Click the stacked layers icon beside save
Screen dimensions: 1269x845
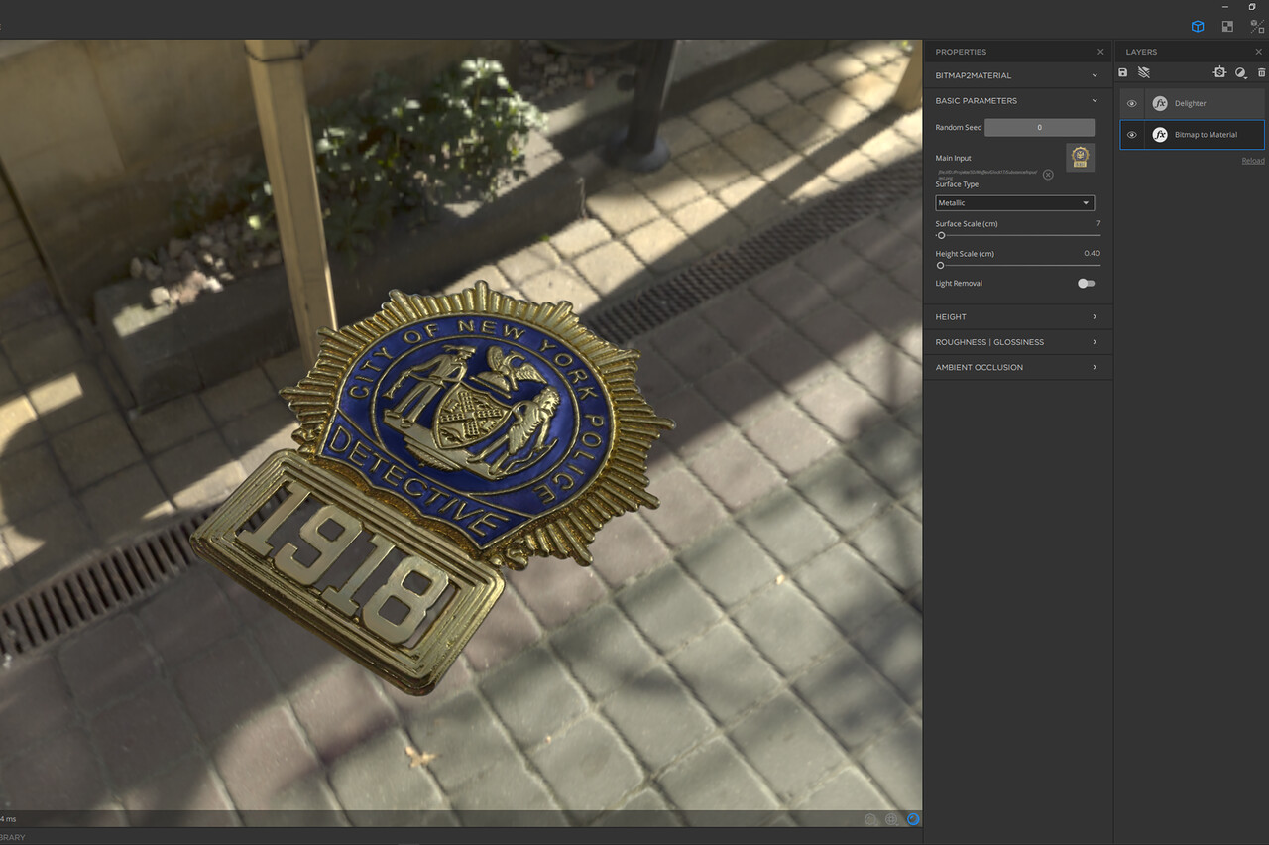coord(1143,72)
